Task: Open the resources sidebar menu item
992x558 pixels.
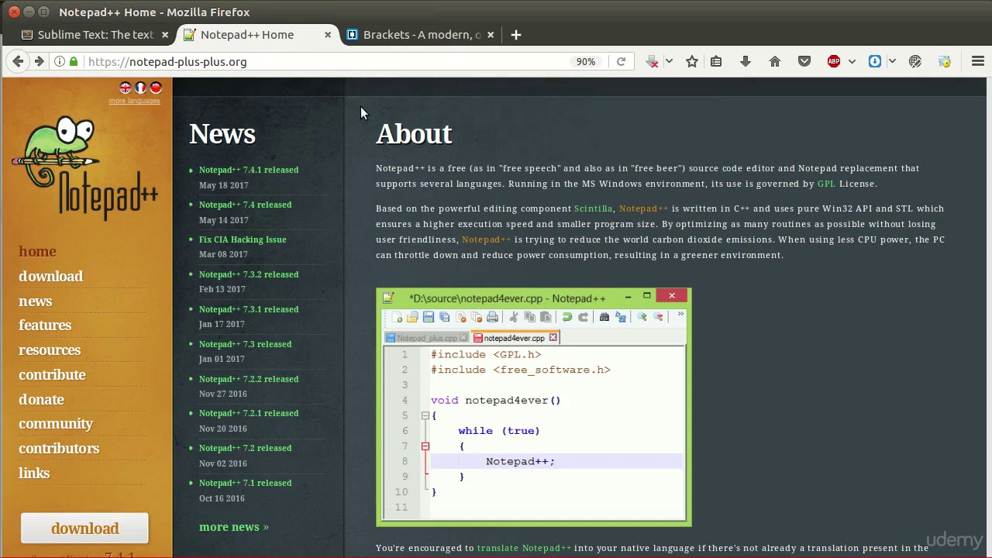Action: (x=50, y=350)
